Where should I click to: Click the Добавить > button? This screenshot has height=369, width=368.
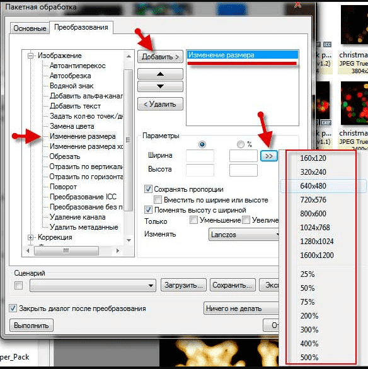tap(160, 57)
